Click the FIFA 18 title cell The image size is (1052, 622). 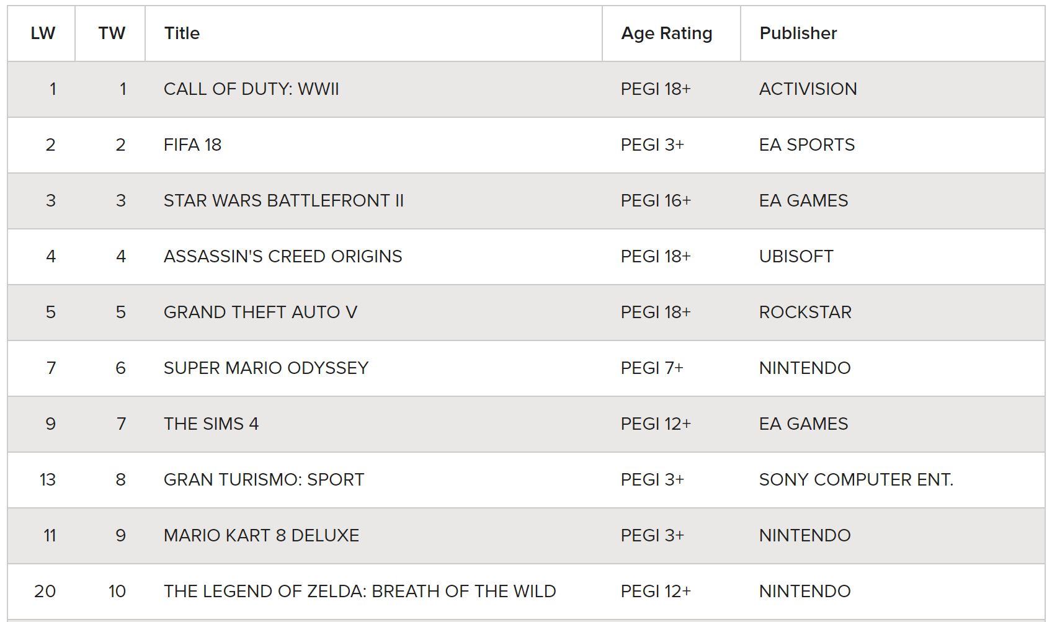click(x=192, y=145)
